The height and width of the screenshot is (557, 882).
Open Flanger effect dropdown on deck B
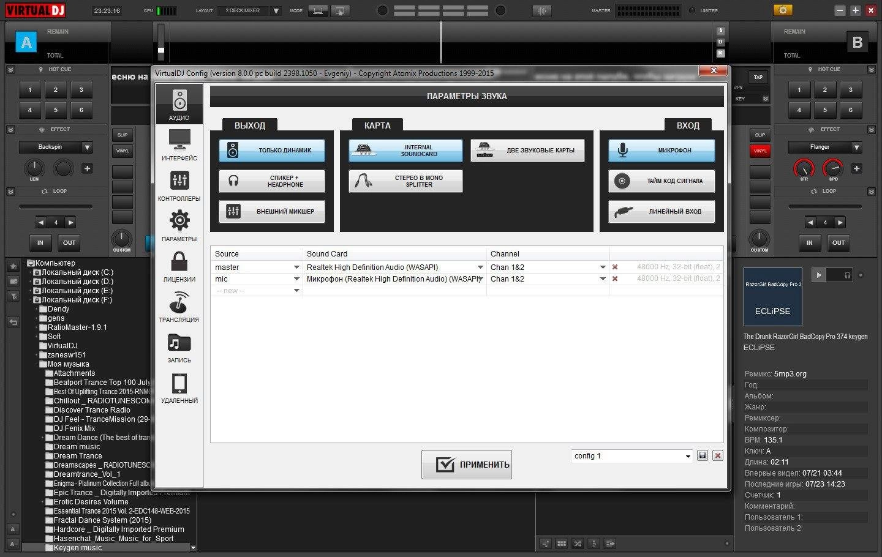click(x=856, y=147)
